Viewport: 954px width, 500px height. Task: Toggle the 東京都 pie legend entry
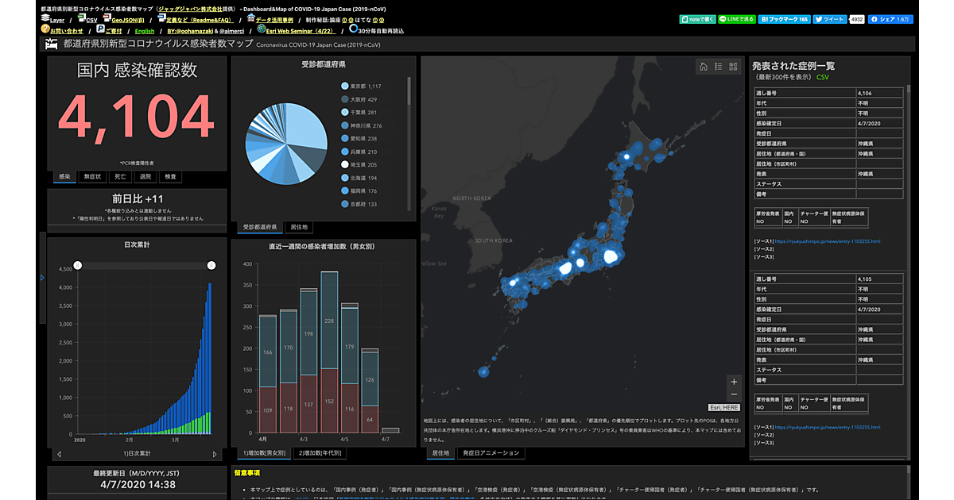363,86
